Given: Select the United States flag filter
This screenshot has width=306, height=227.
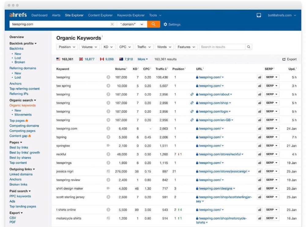Looking at the screenshot, I should click(x=65, y=59).
